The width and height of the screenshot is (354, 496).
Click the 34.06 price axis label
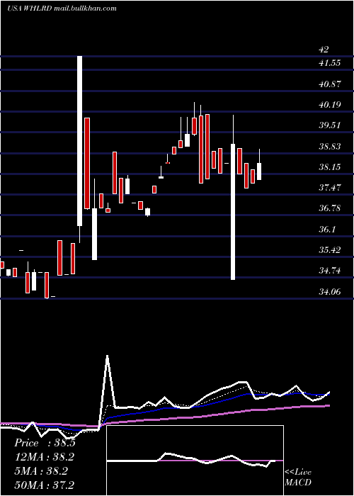330,292
